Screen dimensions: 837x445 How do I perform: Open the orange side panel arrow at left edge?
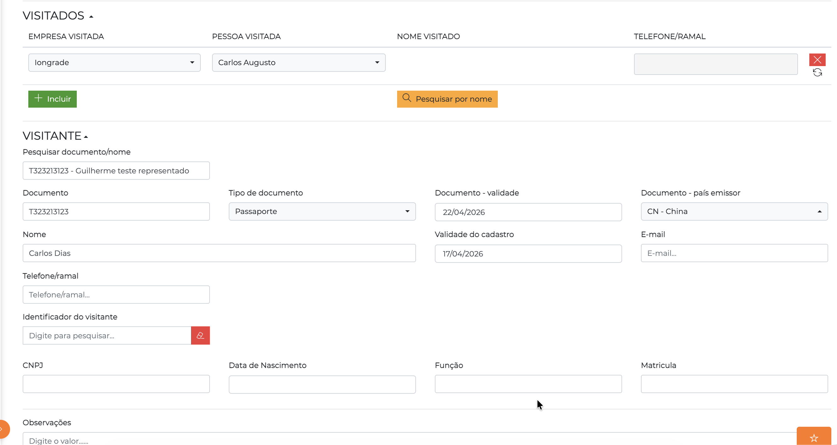[x=3, y=429]
